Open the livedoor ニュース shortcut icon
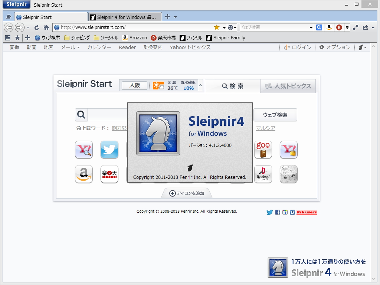 point(263,174)
